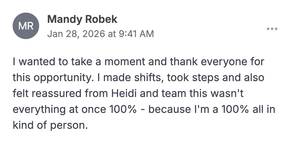Click the post timestamp Jan 28, 2026
This screenshot has width=294, height=147.
pos(75,34)
